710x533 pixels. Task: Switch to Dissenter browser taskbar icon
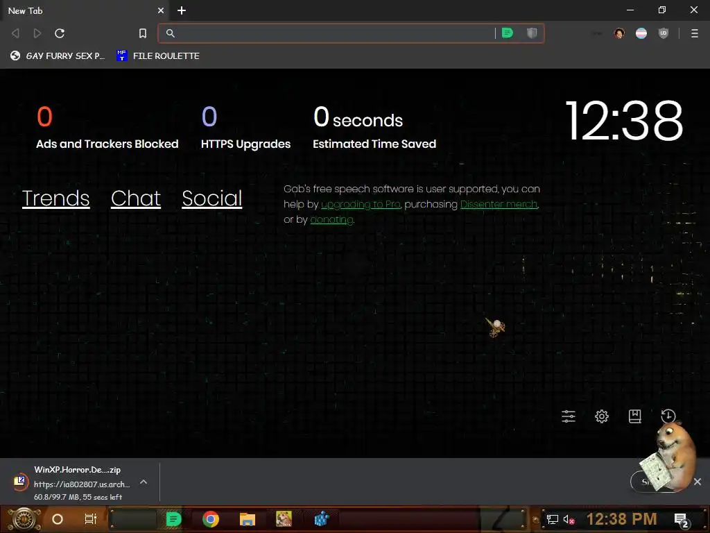(173, 519)
